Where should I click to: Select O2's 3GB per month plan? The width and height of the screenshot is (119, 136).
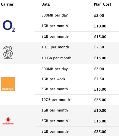point(77,37)
